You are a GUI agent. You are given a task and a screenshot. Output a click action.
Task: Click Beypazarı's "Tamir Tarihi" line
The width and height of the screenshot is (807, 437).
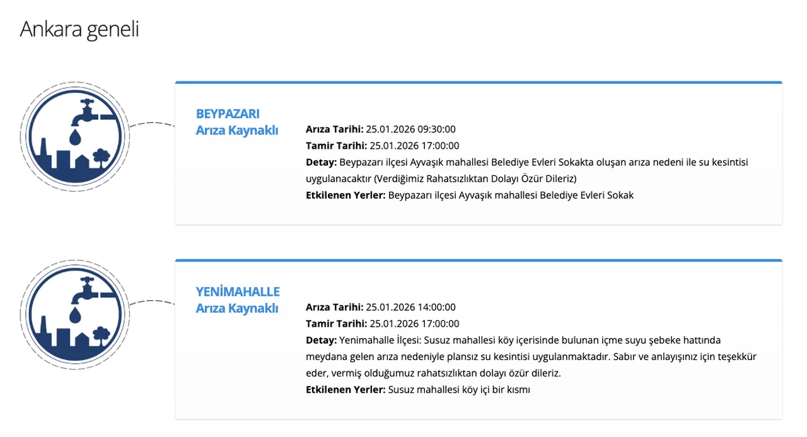(x=382, y=146)
